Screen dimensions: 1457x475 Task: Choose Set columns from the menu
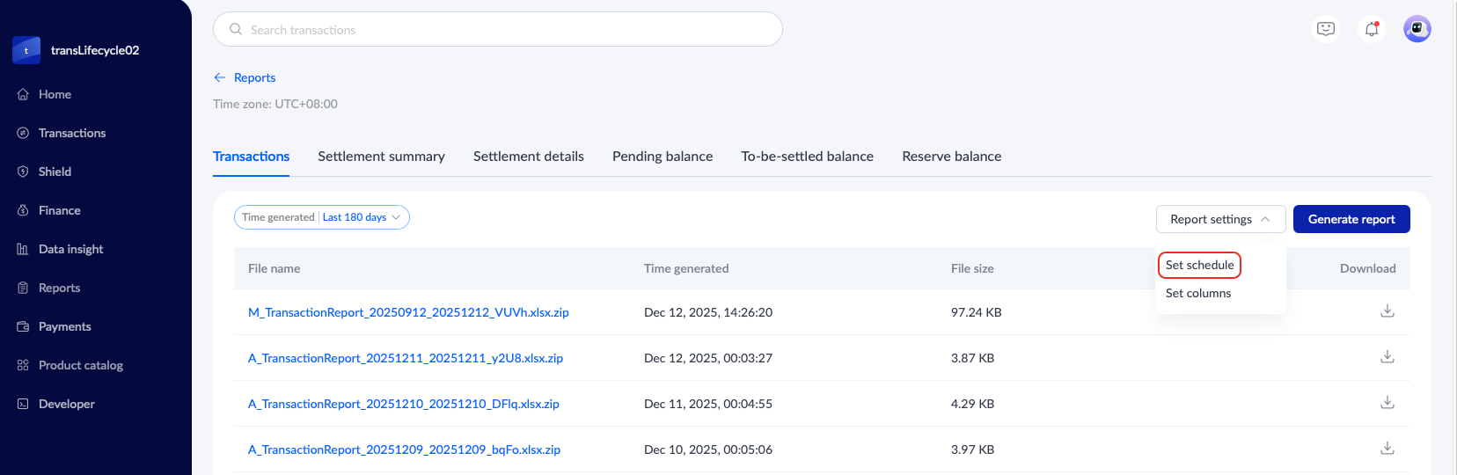(1198, 293)
